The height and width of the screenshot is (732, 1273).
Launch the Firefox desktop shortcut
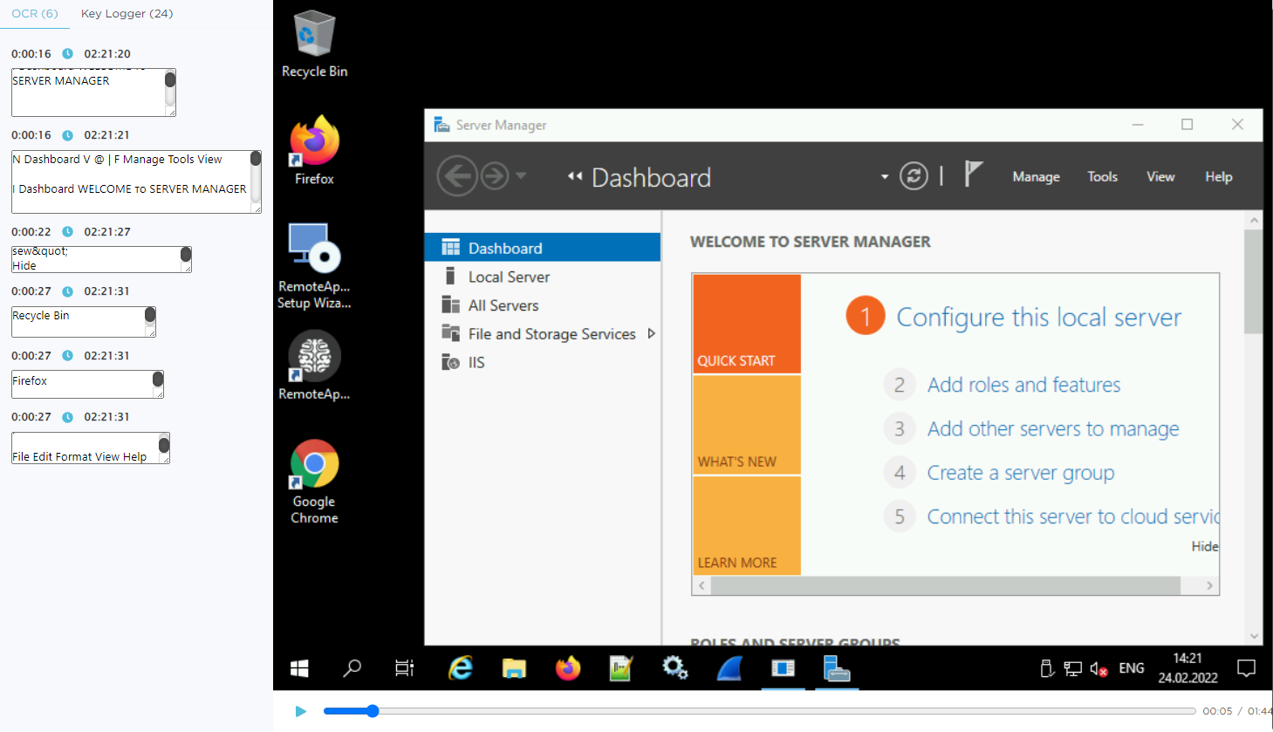tap(314, 150)
